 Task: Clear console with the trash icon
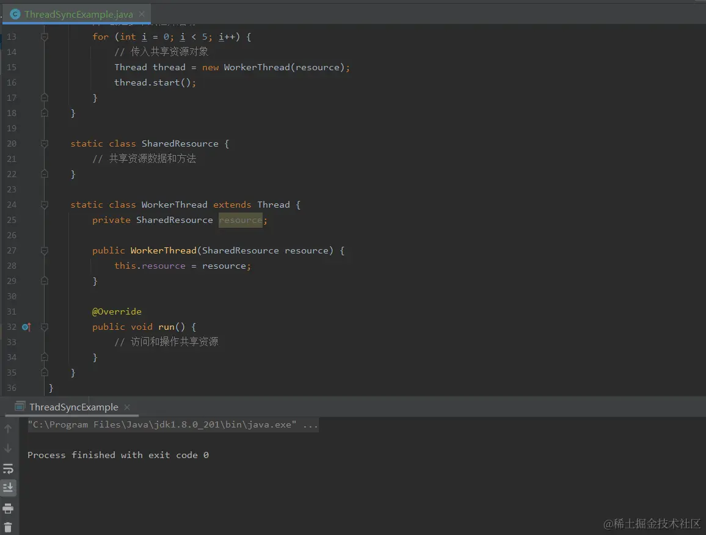[8, 527]
